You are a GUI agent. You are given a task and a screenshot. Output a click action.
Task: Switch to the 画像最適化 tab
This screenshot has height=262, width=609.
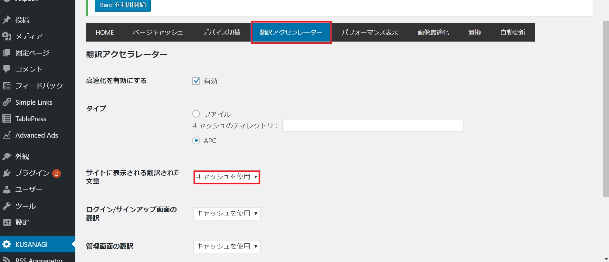coord(433,33)
